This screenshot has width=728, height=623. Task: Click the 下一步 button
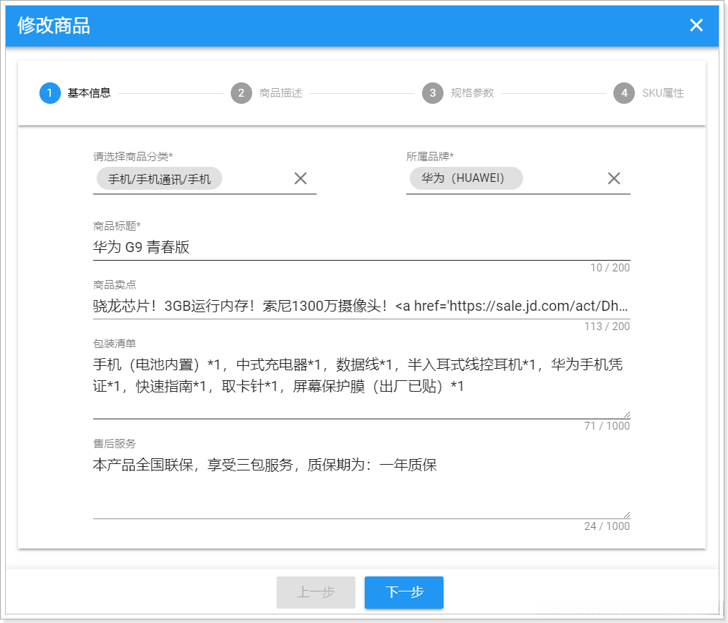click(403, 592)
